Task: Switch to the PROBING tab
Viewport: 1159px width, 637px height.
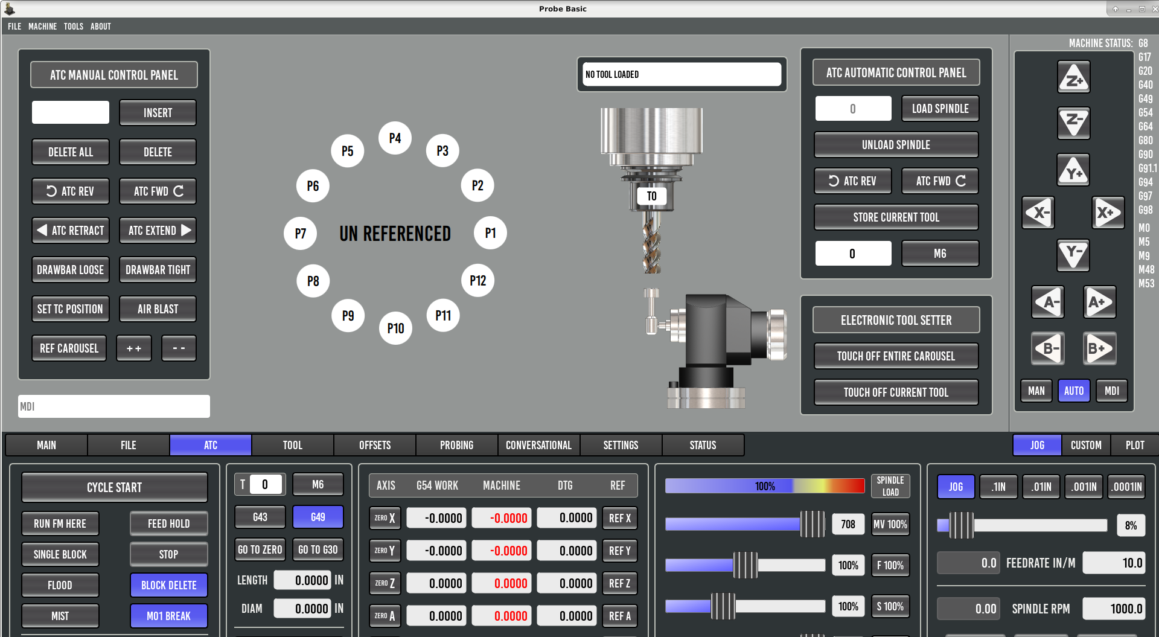Action: tap(457, 445)
